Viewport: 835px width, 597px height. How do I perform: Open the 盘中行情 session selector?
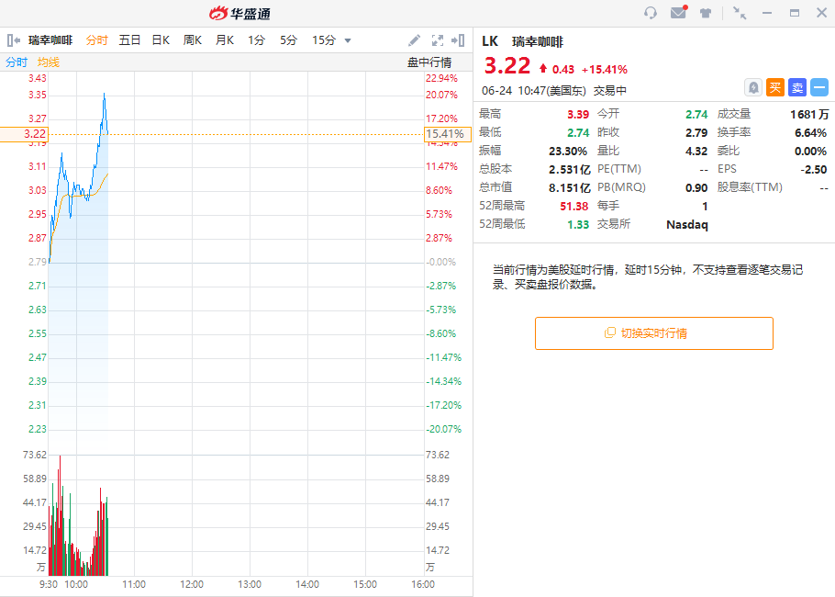[x=429, y=62]
